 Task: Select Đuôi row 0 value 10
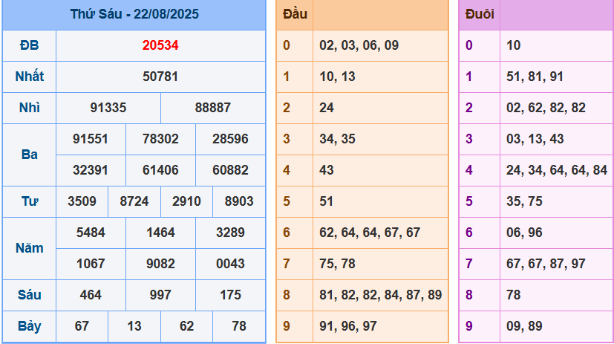tap(513, 45)
